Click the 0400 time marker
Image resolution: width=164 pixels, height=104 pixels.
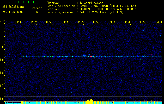(x=159, y=22)
